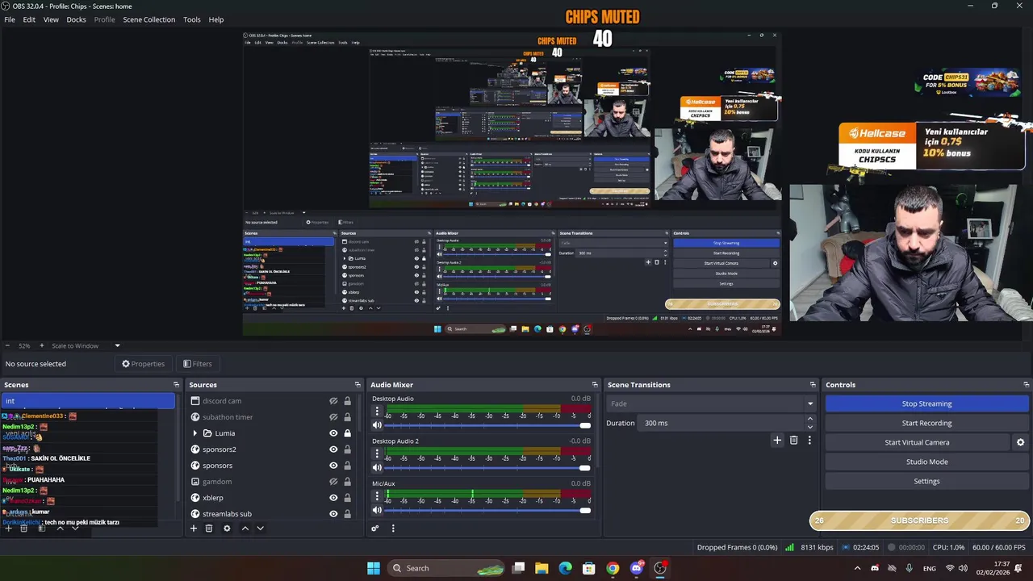Zoom in the preview with the plus icon
1033x581 pixels.
[42, 345]
